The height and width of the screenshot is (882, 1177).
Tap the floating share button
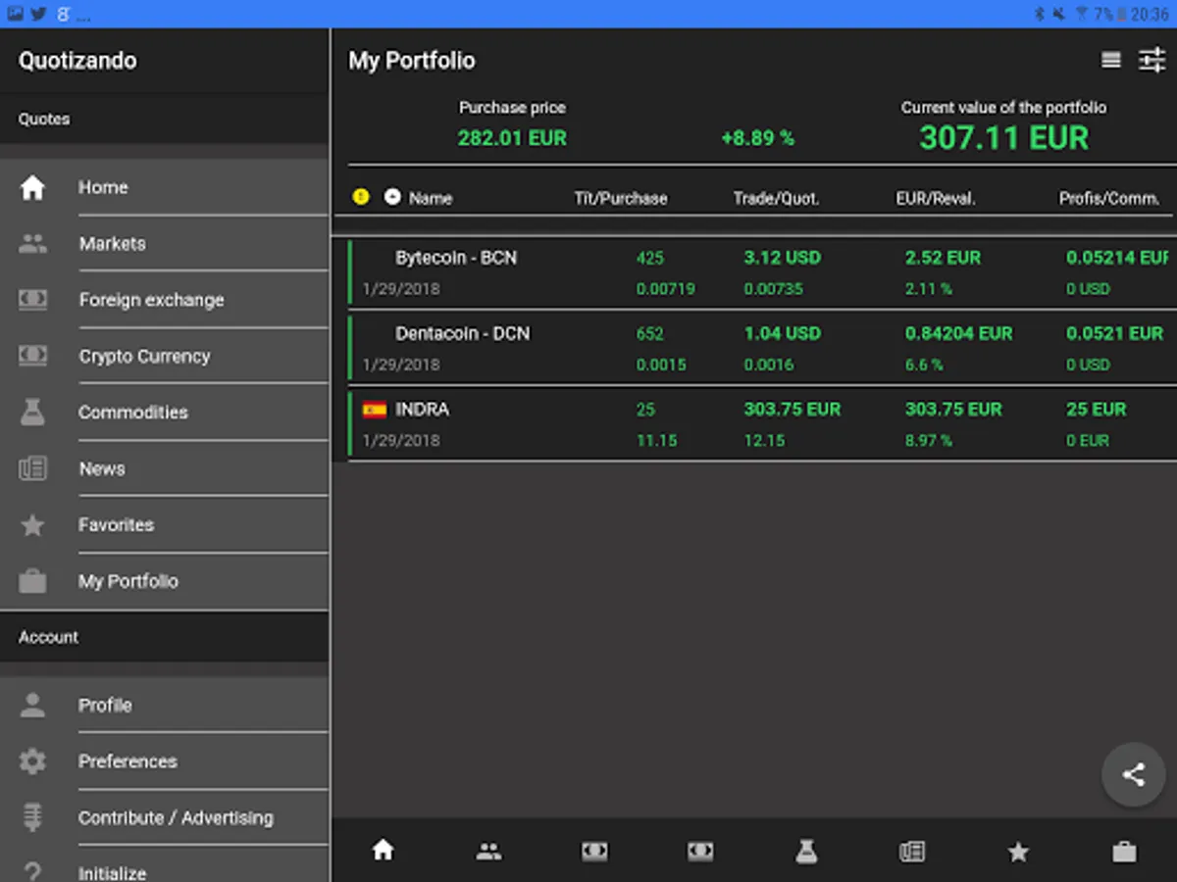[1133, 774]
